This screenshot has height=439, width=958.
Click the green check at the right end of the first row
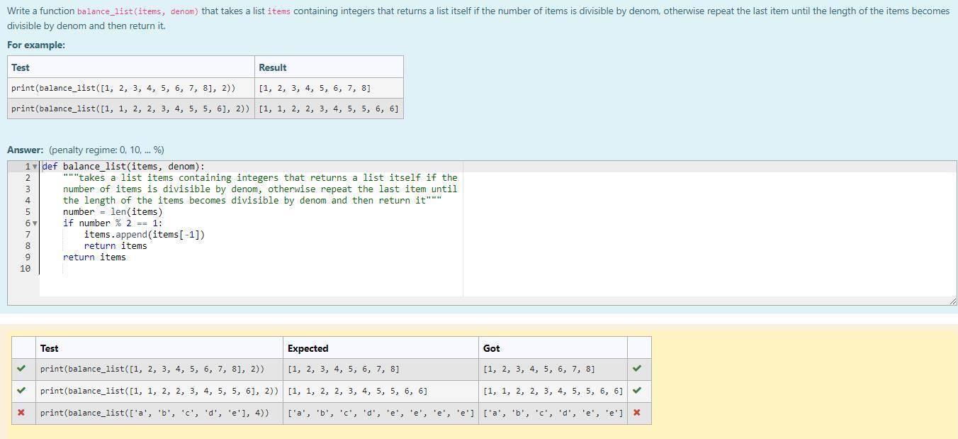[x=636, y=368]
